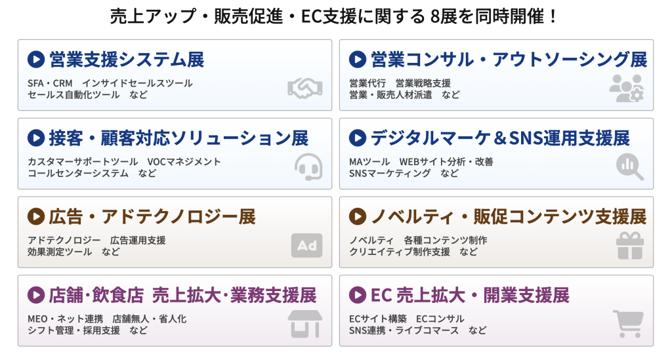Click the gift box icon for ノベルティ
Image resolution: width=672 pixels, height=354 pixels.
point(629,246)
